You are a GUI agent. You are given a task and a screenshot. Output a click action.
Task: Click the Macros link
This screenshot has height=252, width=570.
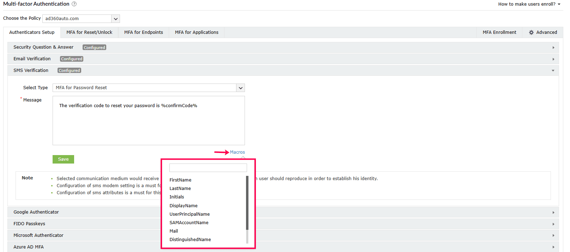pos(237,152)
